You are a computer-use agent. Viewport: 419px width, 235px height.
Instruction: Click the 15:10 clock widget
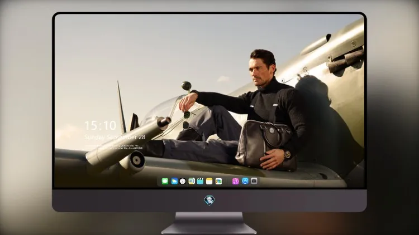tap(100, 125)
